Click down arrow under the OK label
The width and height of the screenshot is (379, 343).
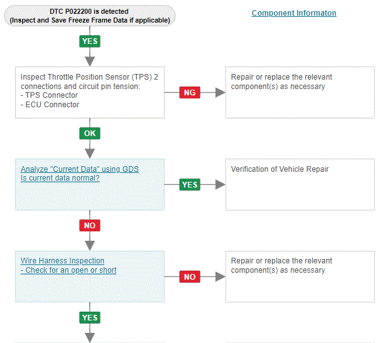pos(90,150)
